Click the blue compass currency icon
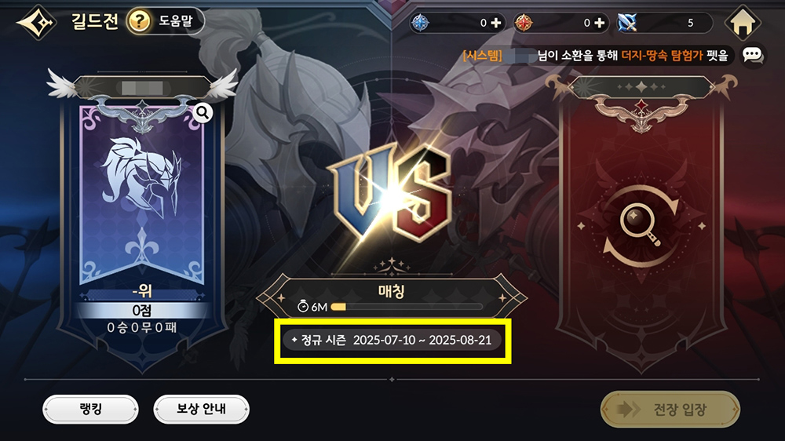 pyautogui.click(x=419, y=23)
